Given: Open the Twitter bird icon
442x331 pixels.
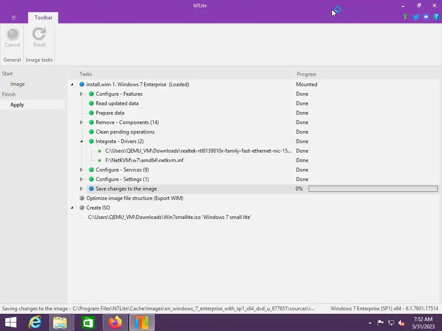Looking at the screenshot, I should tap(416, 17).
